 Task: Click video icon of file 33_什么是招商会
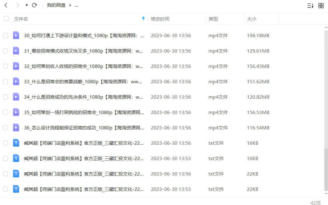(16, 81)
